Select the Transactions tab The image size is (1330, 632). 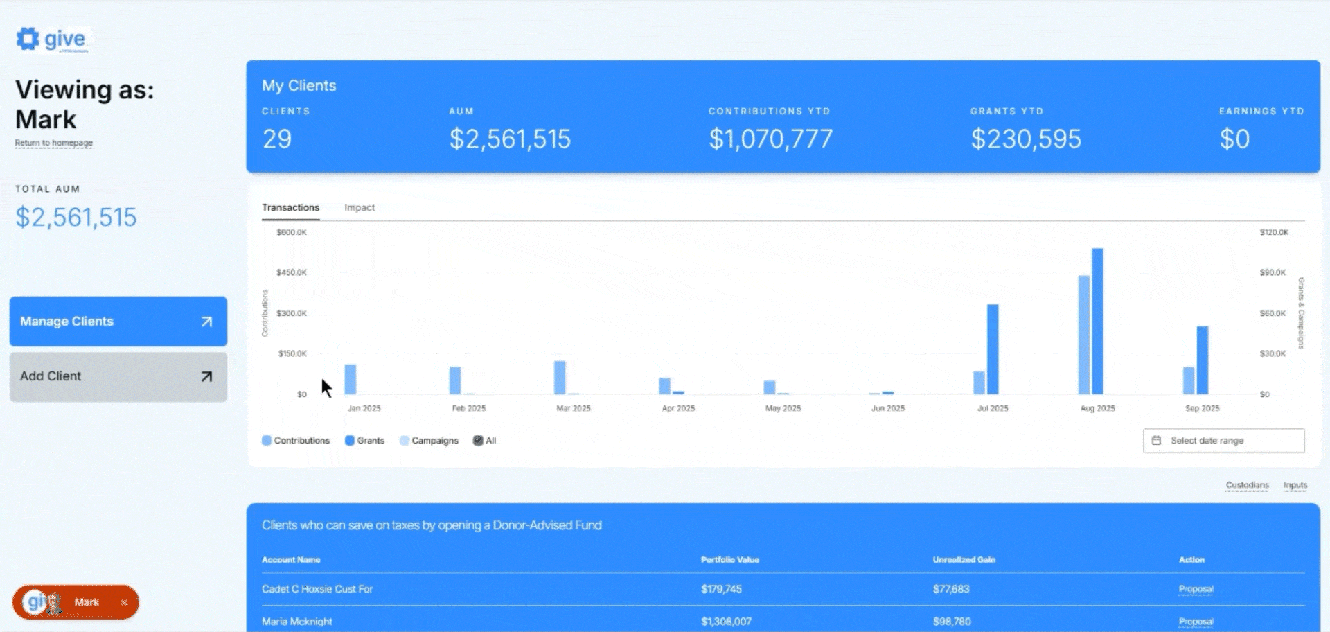[290, 208]
